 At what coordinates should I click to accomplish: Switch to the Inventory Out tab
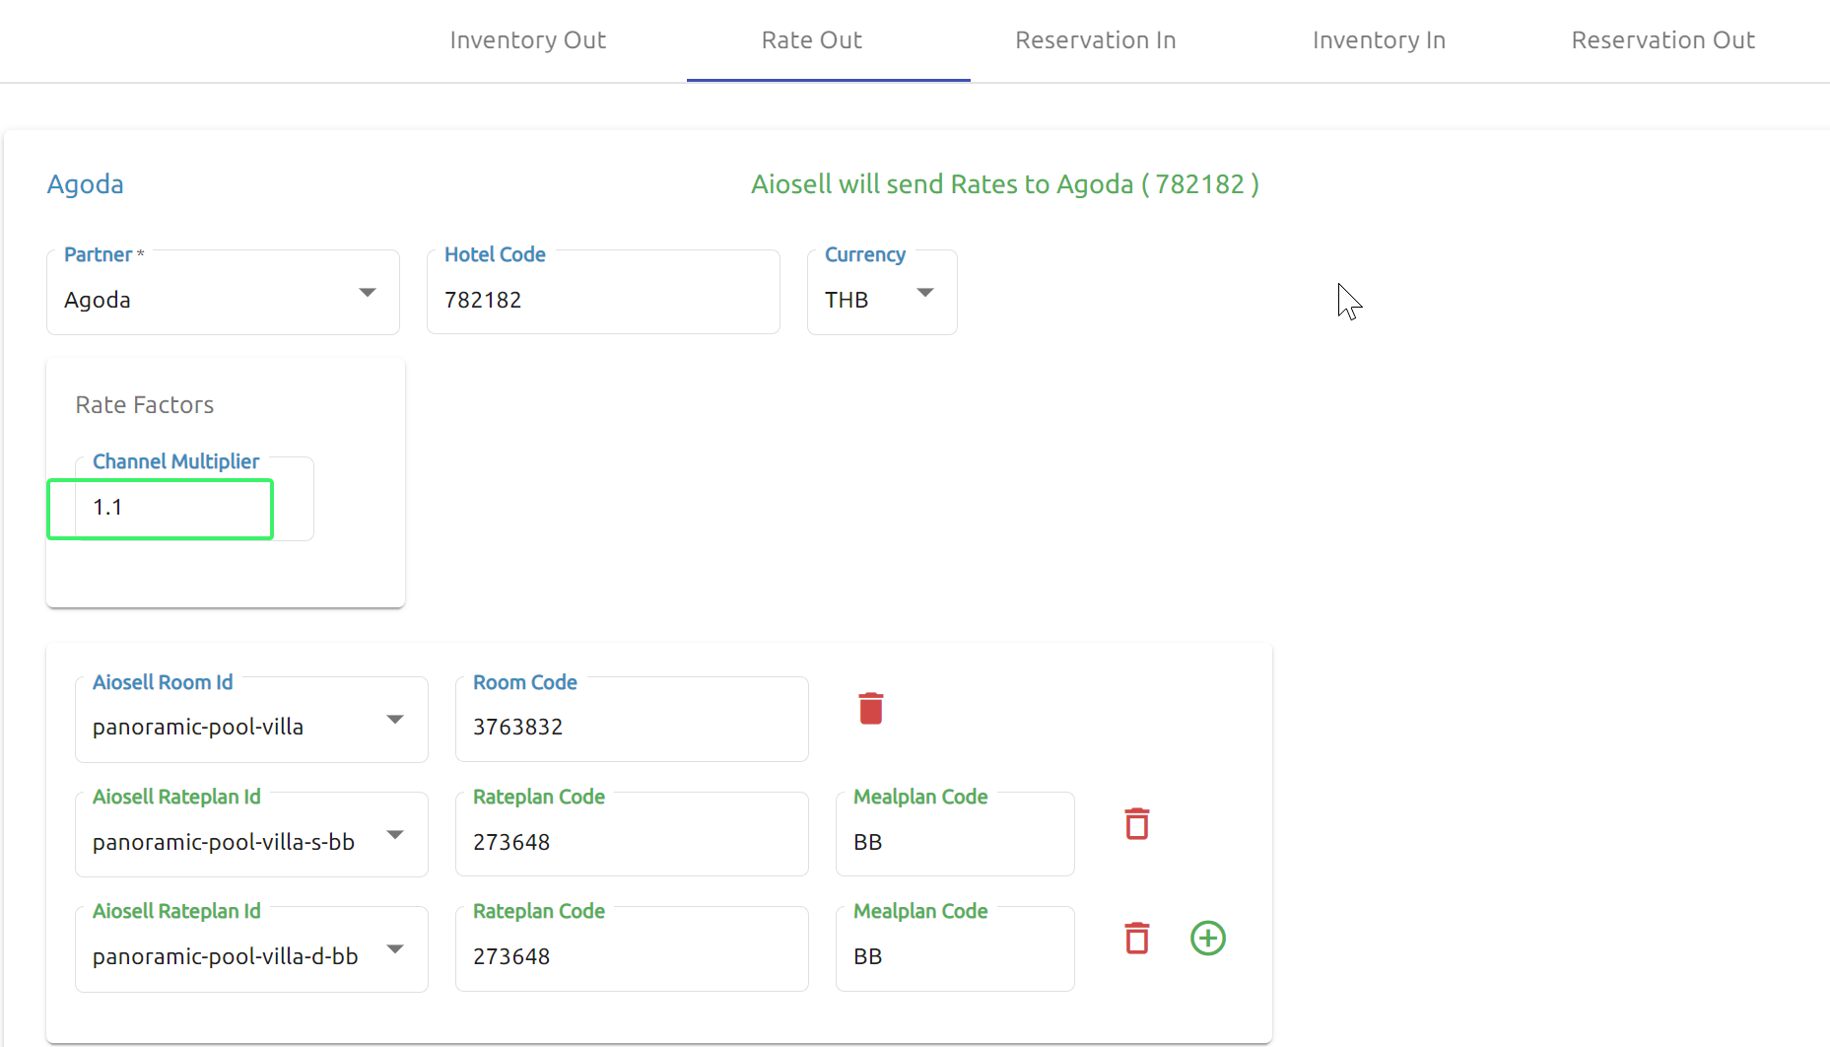click(527, 40)
